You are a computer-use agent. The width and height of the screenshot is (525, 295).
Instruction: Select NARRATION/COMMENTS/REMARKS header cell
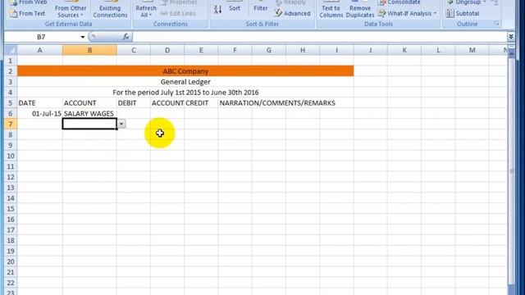tap(277, 103)
